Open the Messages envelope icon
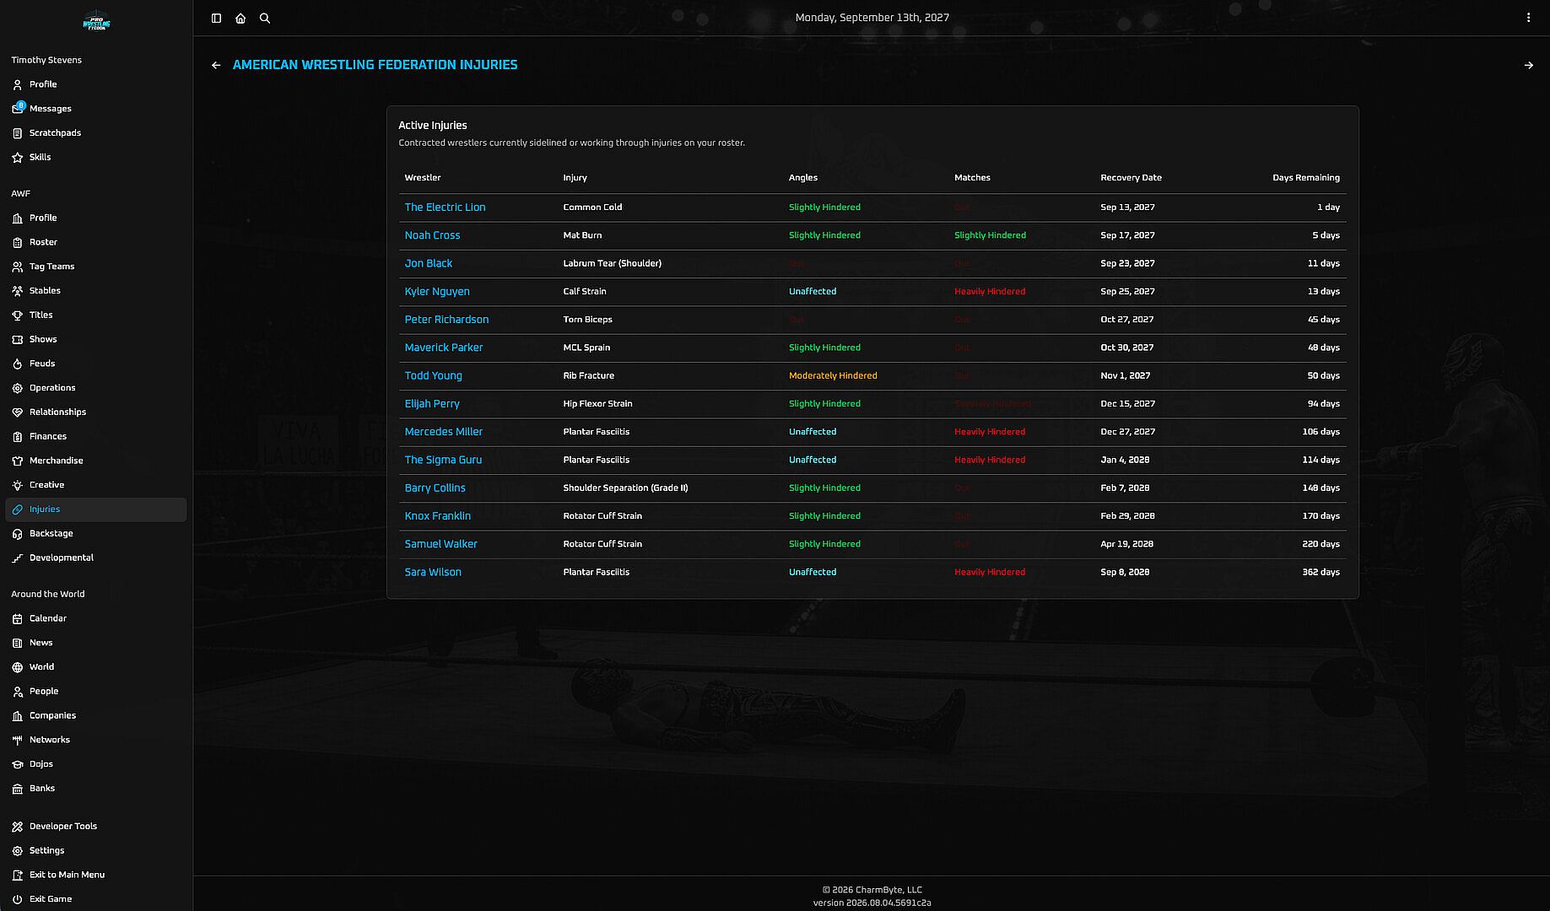 [18, 109]
